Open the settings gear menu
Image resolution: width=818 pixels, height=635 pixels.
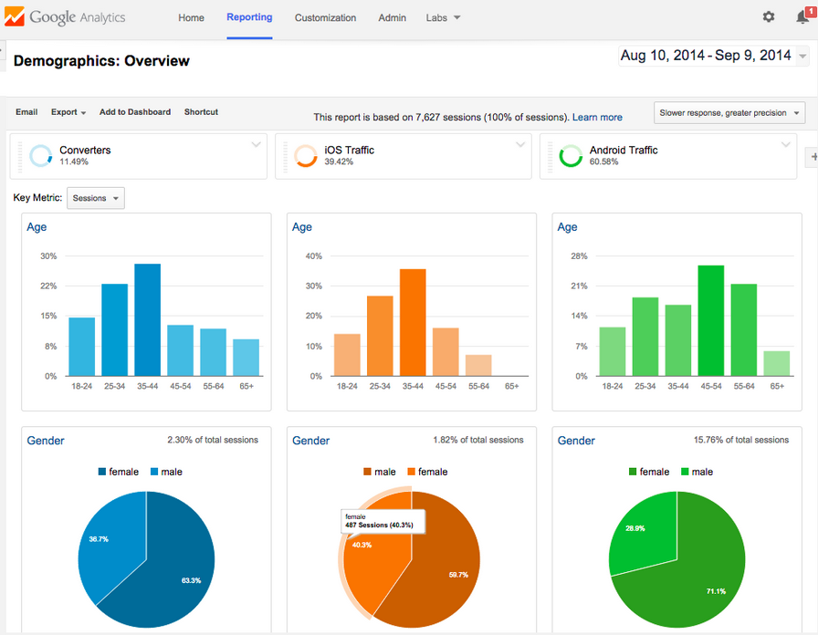[768, 16]
